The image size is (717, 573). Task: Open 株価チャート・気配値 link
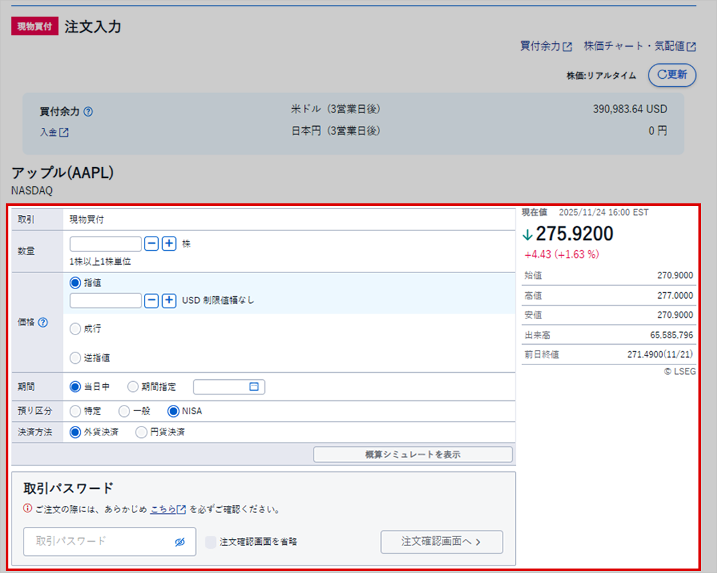[x=639, y=46]
